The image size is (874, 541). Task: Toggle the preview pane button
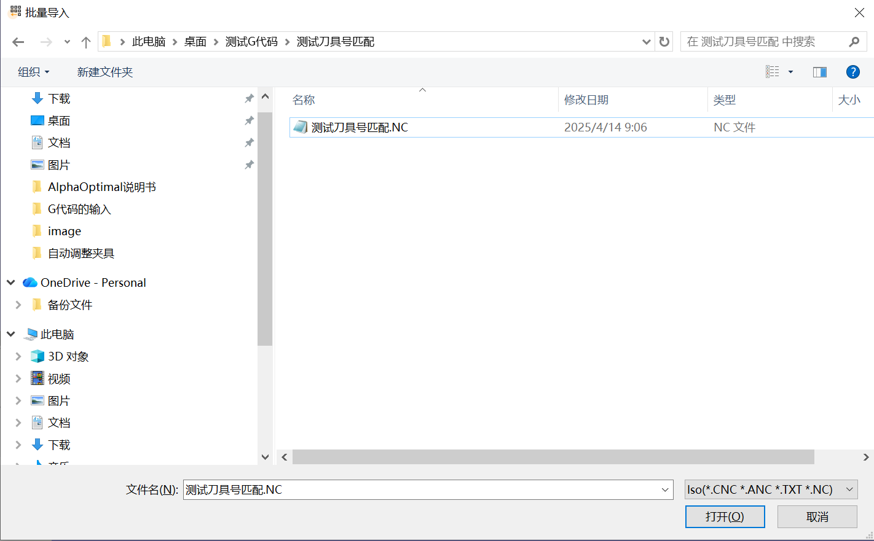tap(819, 72)
